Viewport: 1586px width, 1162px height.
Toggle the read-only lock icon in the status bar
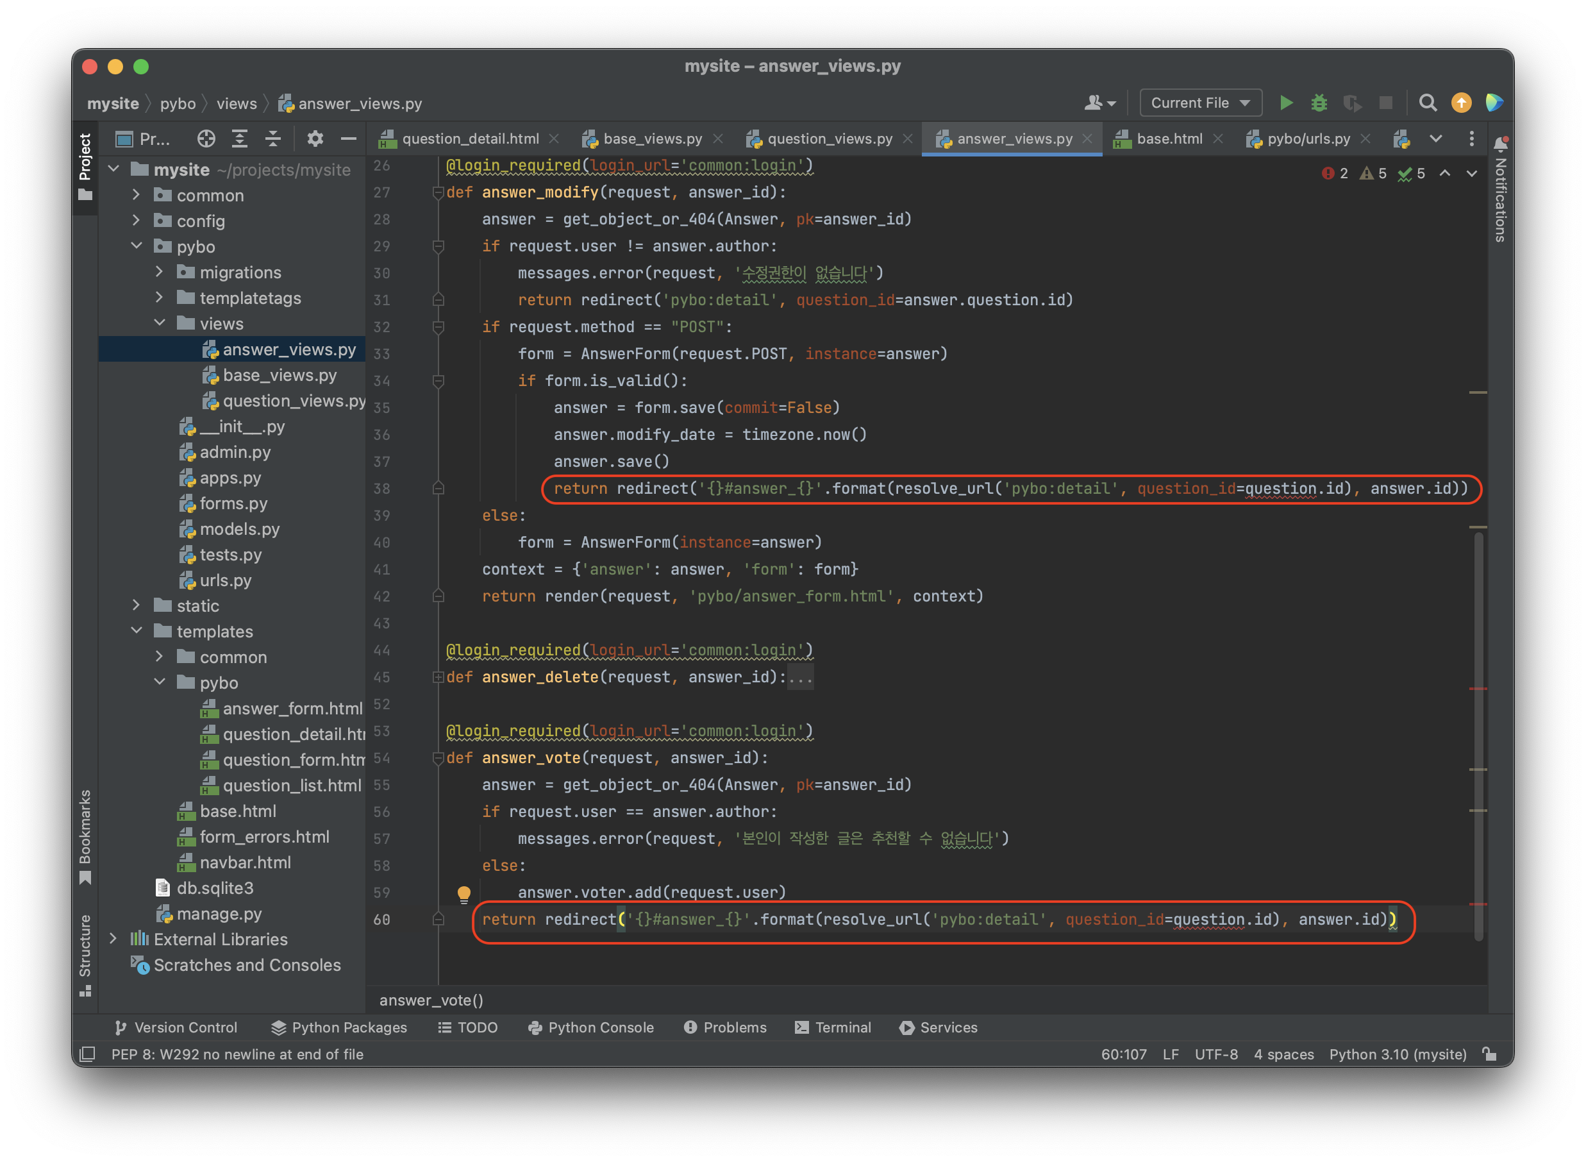click(1489, 1054)
